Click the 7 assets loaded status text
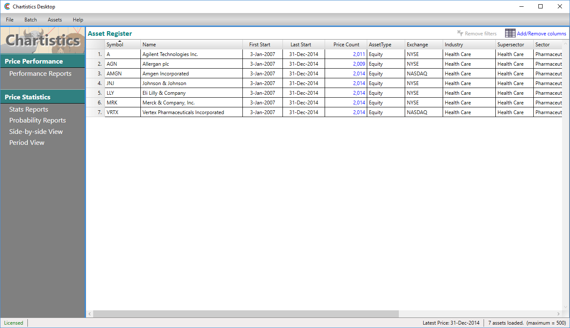570x328 pixels. tap(527, 323)
